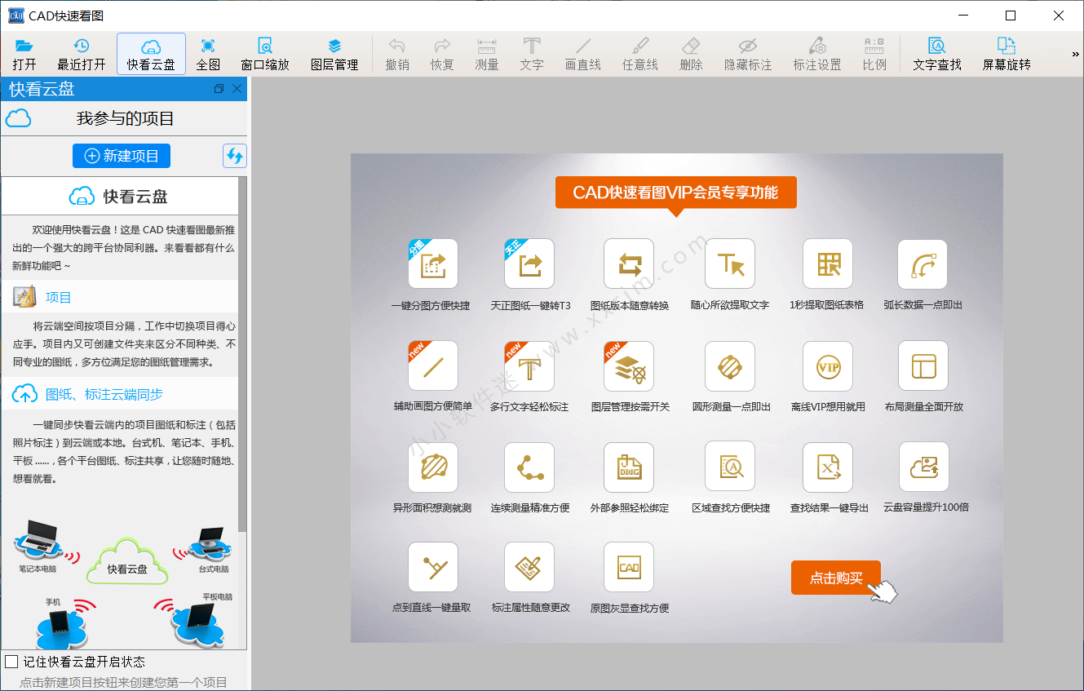Viewport: 1084px width, 691px height.
Task: Click the CAD快速看图VIP会员专享功能 banner
Action: pos(675,193)
